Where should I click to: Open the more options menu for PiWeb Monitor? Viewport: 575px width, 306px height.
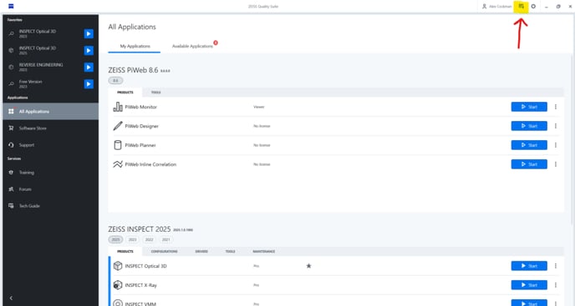point(556,107)
